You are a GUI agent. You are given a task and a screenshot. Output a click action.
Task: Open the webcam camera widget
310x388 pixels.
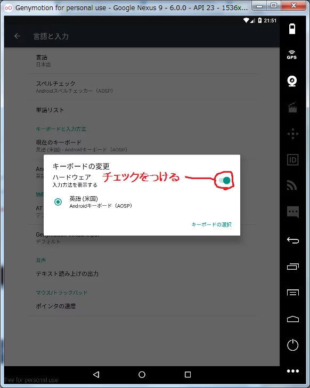(292, 81)
